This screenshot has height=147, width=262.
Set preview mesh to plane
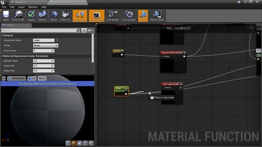79,143
